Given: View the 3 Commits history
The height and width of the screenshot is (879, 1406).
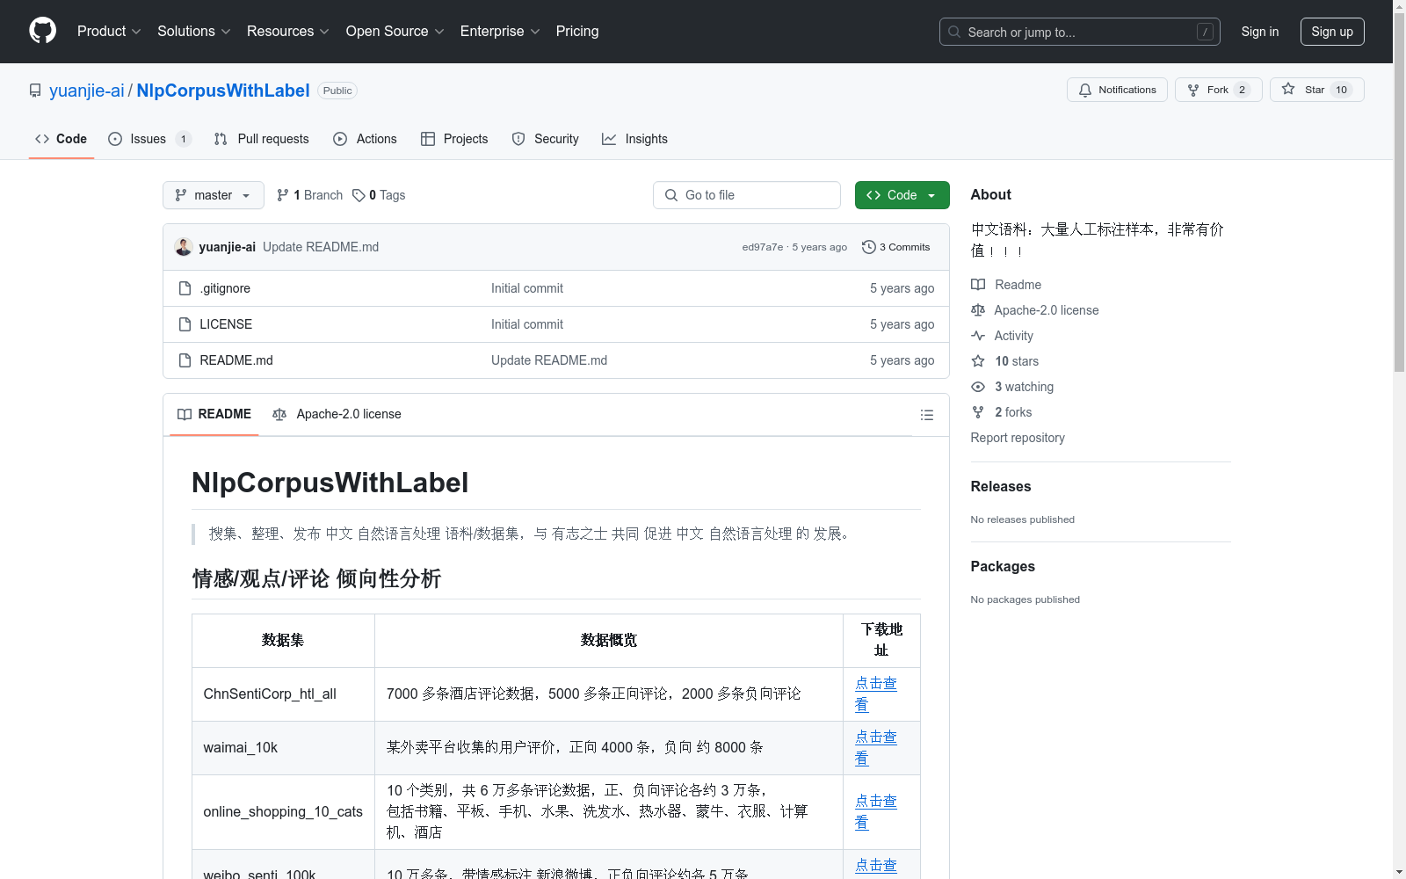Looking at the screenshot, I should 896,247.
